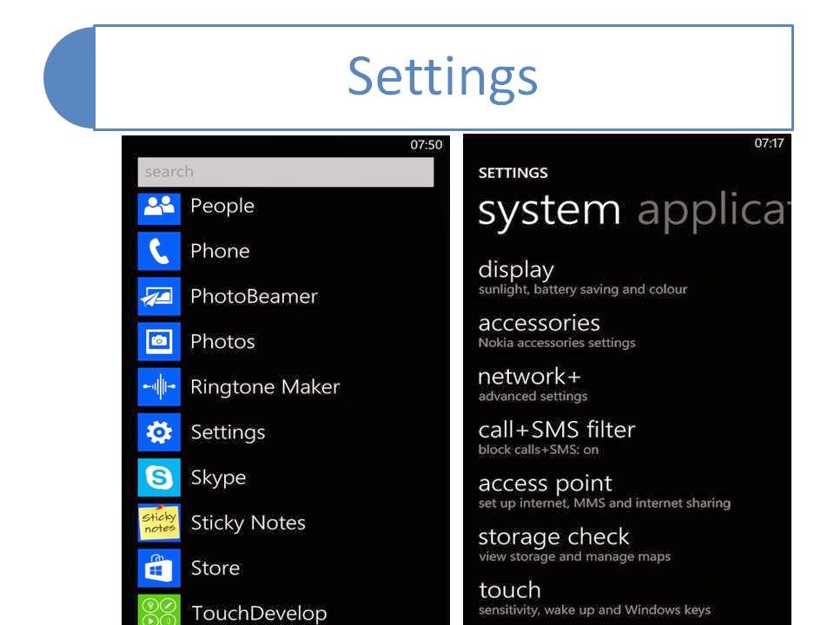Screen dimensions: 834x625
Task: Open the accessories settings entry
Action: [556, 331]
